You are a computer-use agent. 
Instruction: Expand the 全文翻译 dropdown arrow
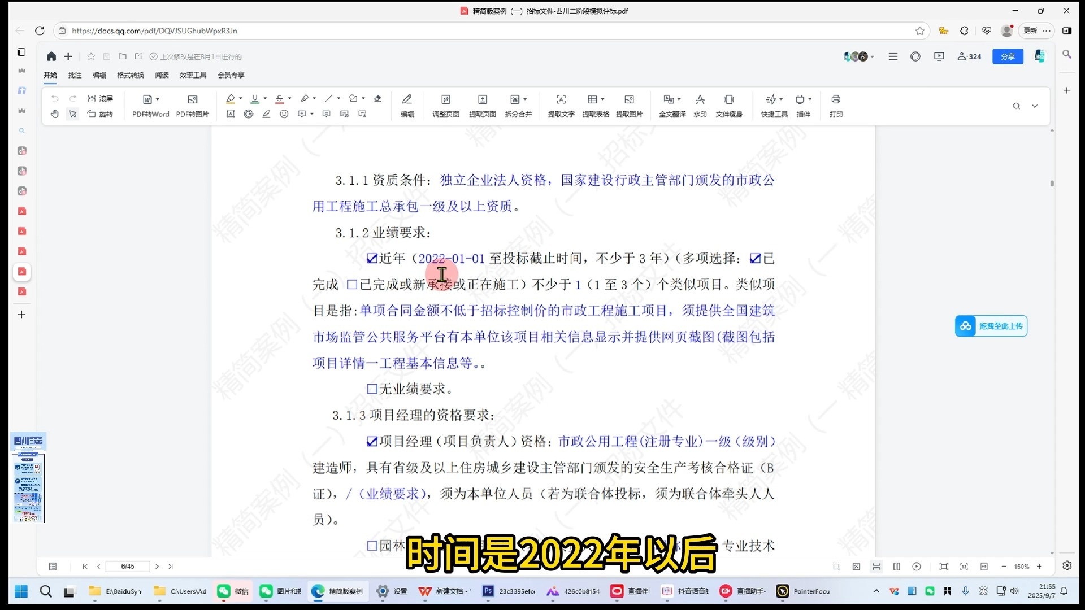click(x=679, y=99)
